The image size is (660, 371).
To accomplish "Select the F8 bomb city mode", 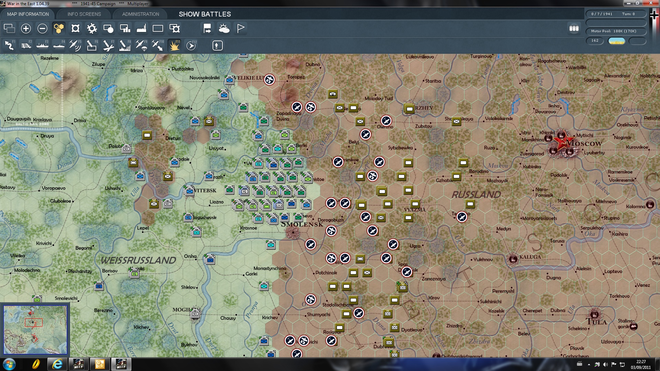I will click(125, 45).
